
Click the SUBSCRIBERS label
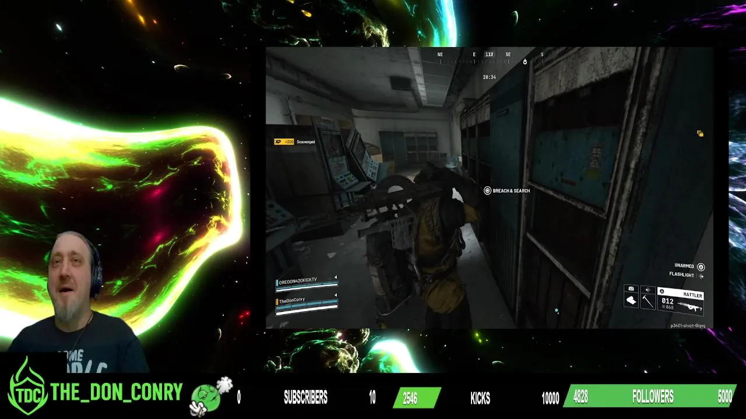click(305, 397)
